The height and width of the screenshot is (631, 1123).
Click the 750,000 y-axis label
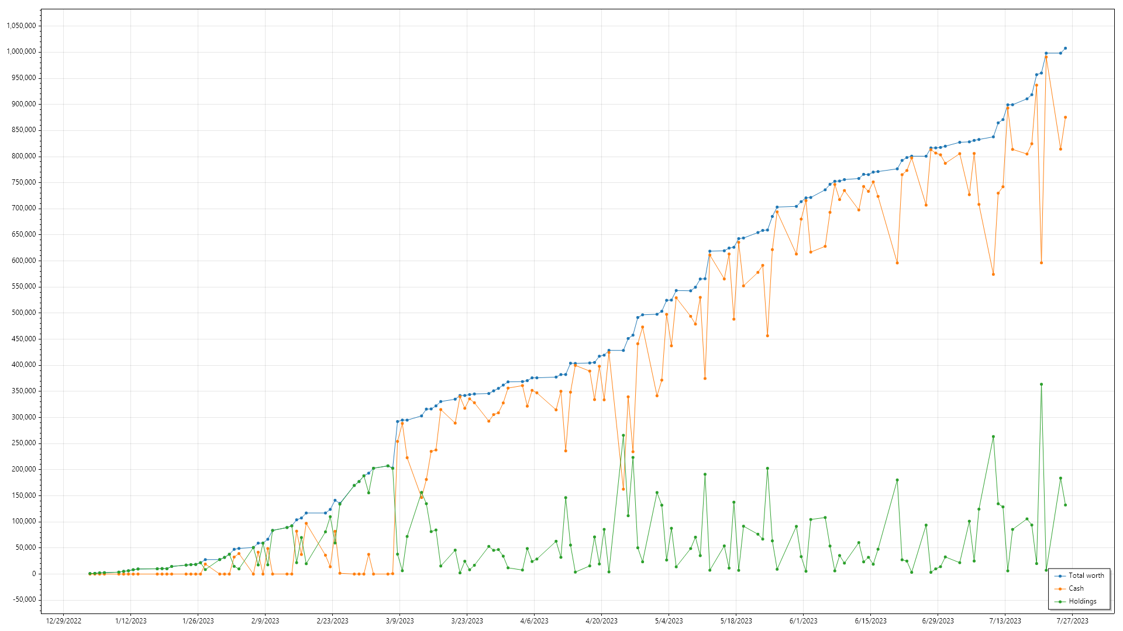pos(23,182)
